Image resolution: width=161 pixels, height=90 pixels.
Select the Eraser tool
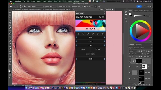click(x=10, y=41)
